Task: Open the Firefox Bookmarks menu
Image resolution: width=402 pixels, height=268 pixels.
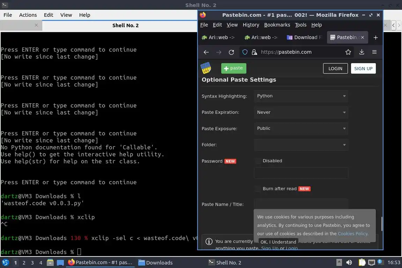Action: 277,25
